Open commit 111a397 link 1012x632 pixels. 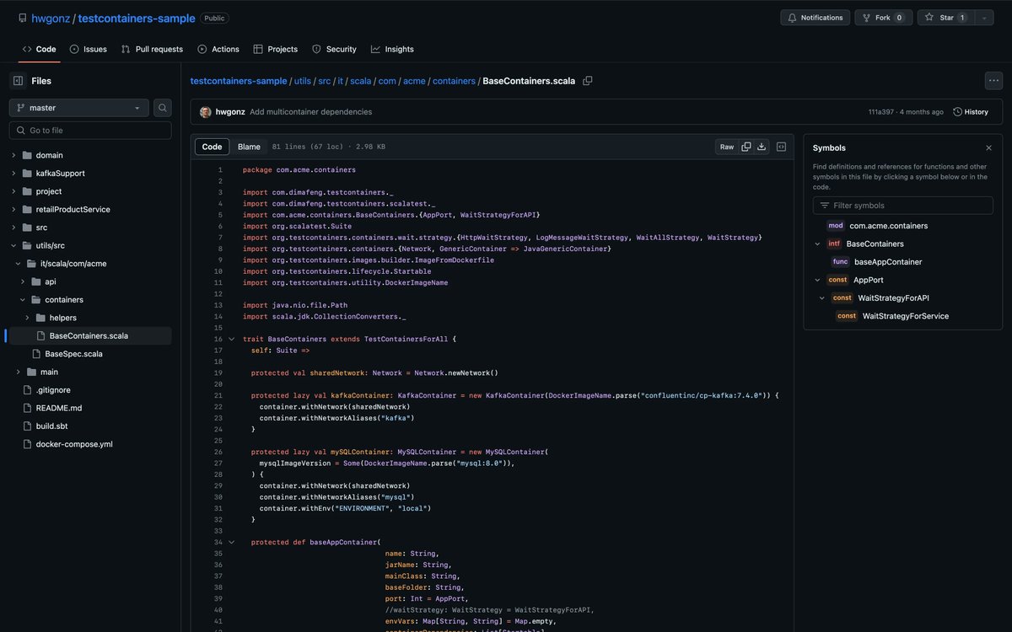[x=881, y=112]
